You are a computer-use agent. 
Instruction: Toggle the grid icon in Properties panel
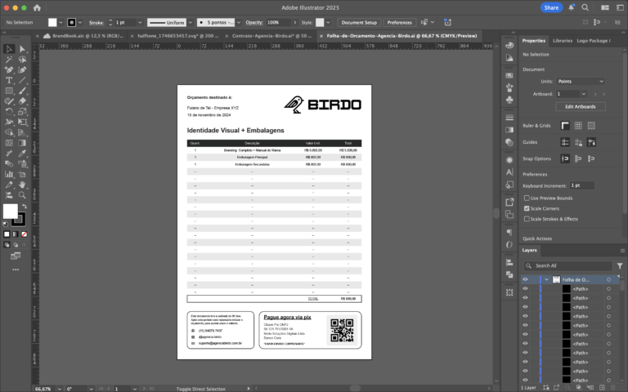tap(577, 126)
